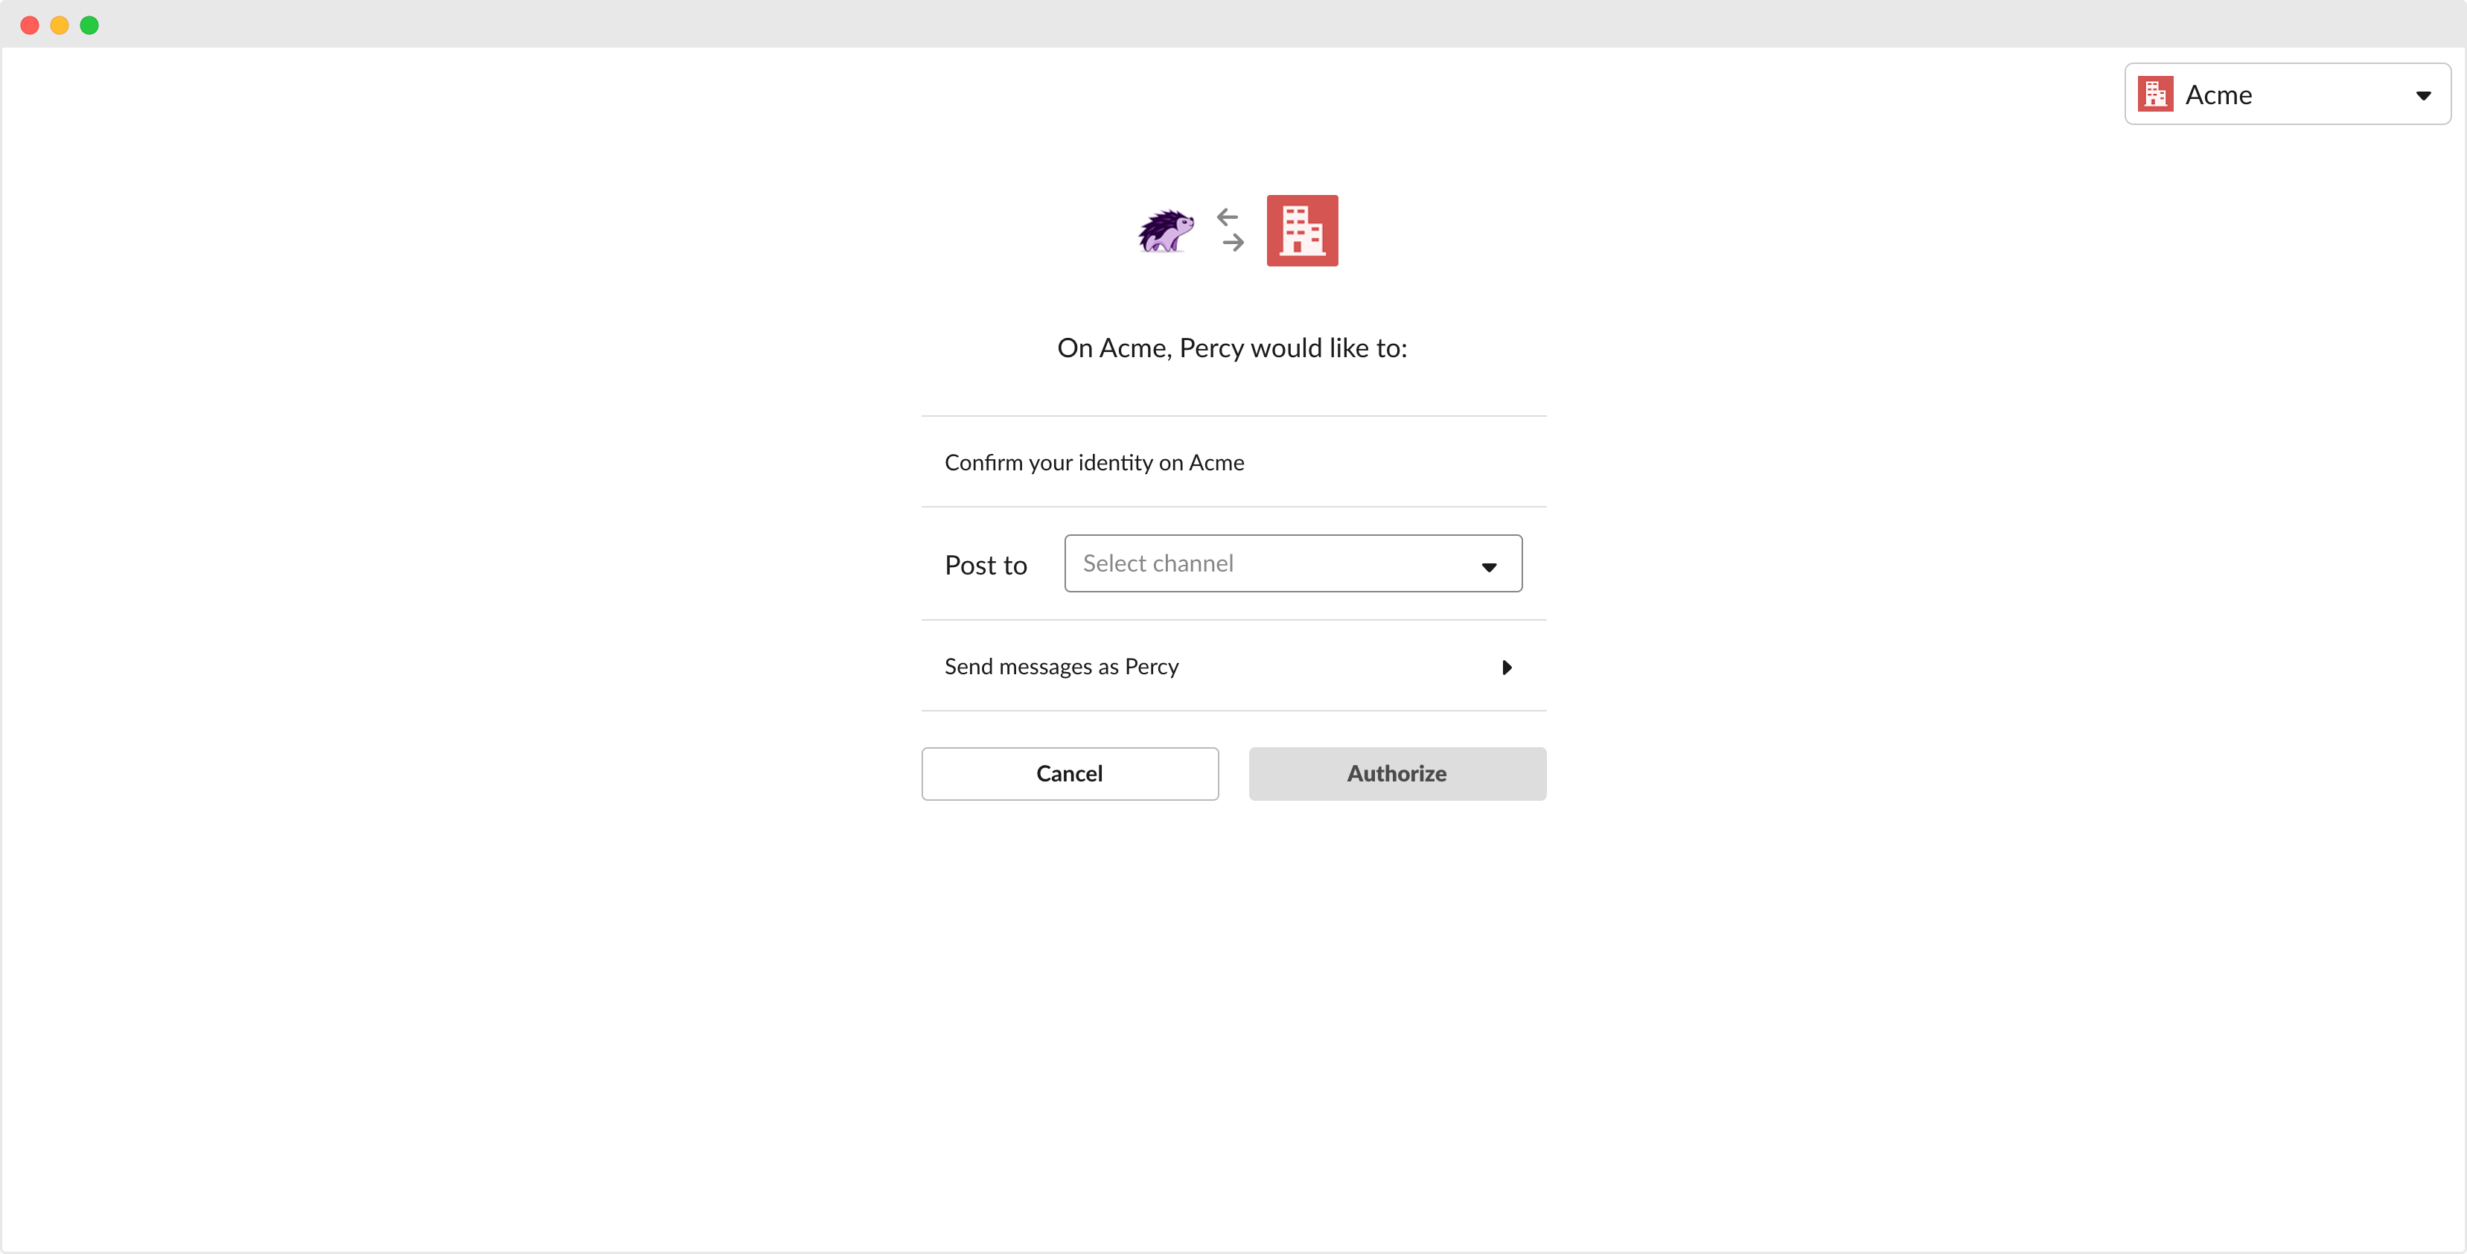Click the red Acme building logo
Viewport: 2467px width, 1254px height.
pos(1301,231)
